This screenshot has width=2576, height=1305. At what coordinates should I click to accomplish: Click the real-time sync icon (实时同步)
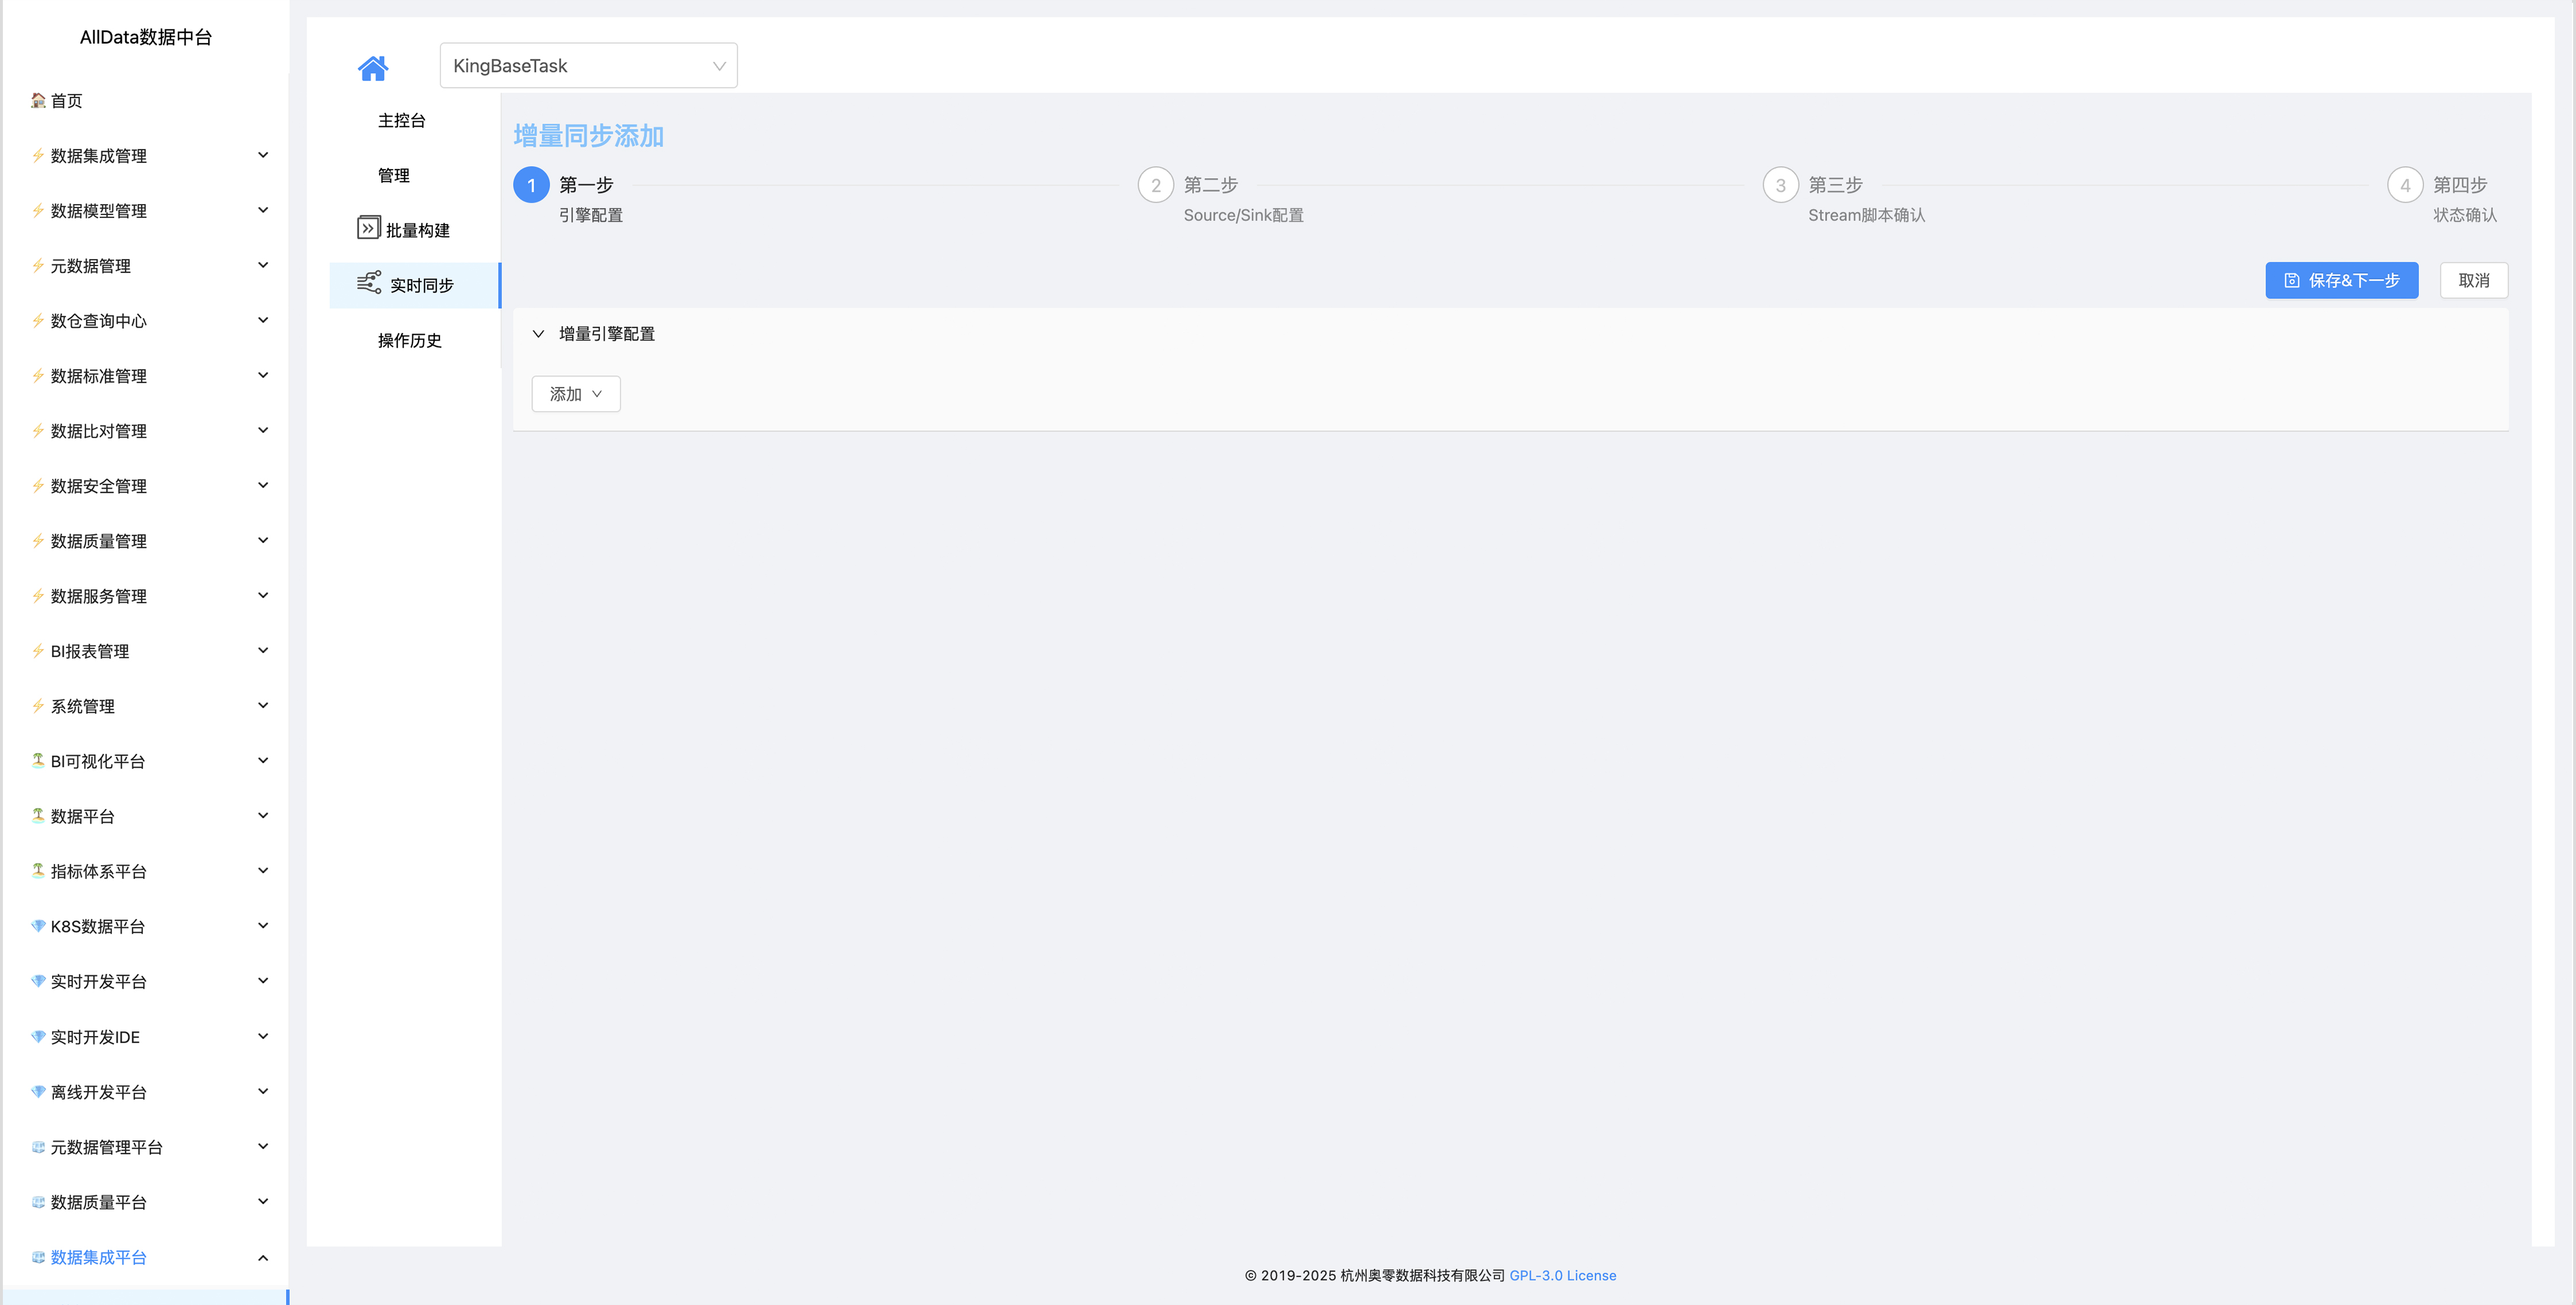(369, 283)
